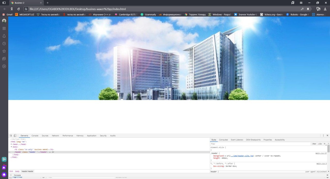Close the Console drawer

point(328,175)
